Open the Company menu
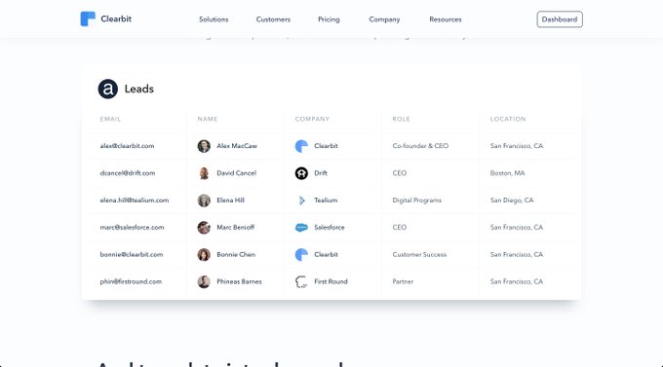 384,19
